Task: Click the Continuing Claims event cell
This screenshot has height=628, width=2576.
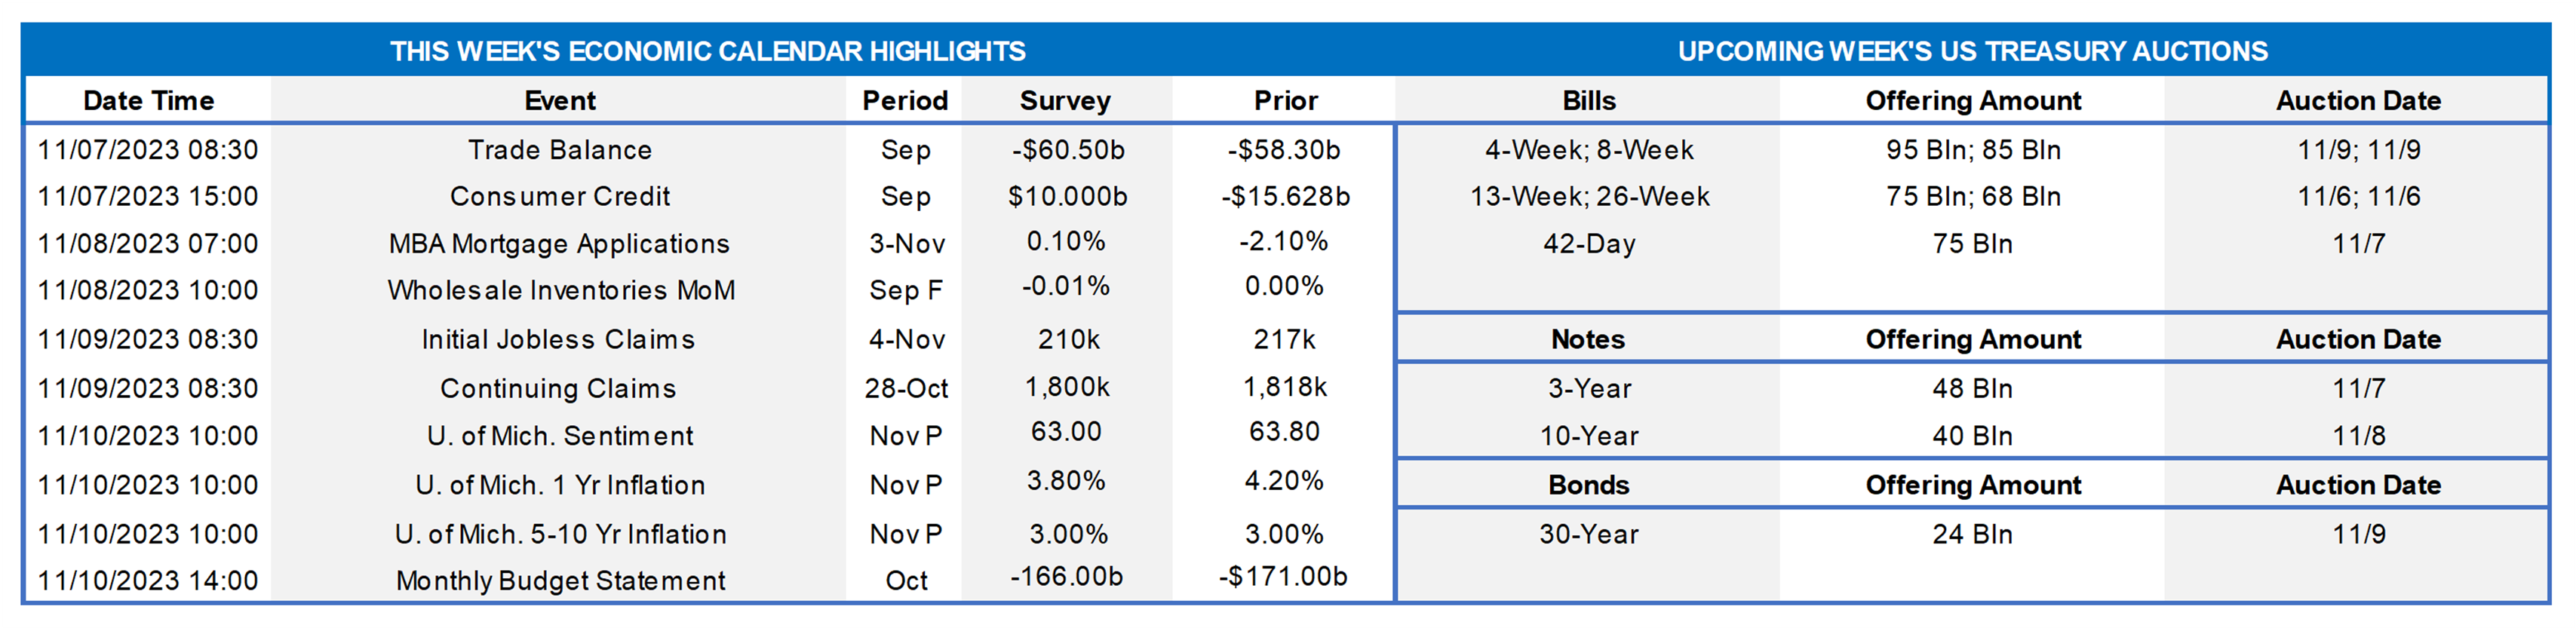Action: click(x=558, y=388)
